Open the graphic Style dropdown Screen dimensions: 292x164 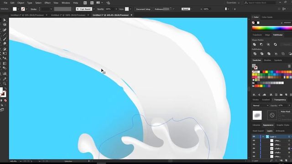[x=130, y=9]
